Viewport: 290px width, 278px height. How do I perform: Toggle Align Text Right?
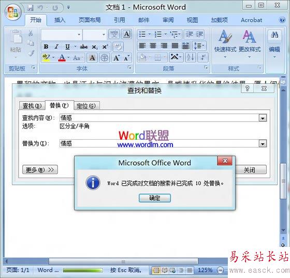click(164, 46)
